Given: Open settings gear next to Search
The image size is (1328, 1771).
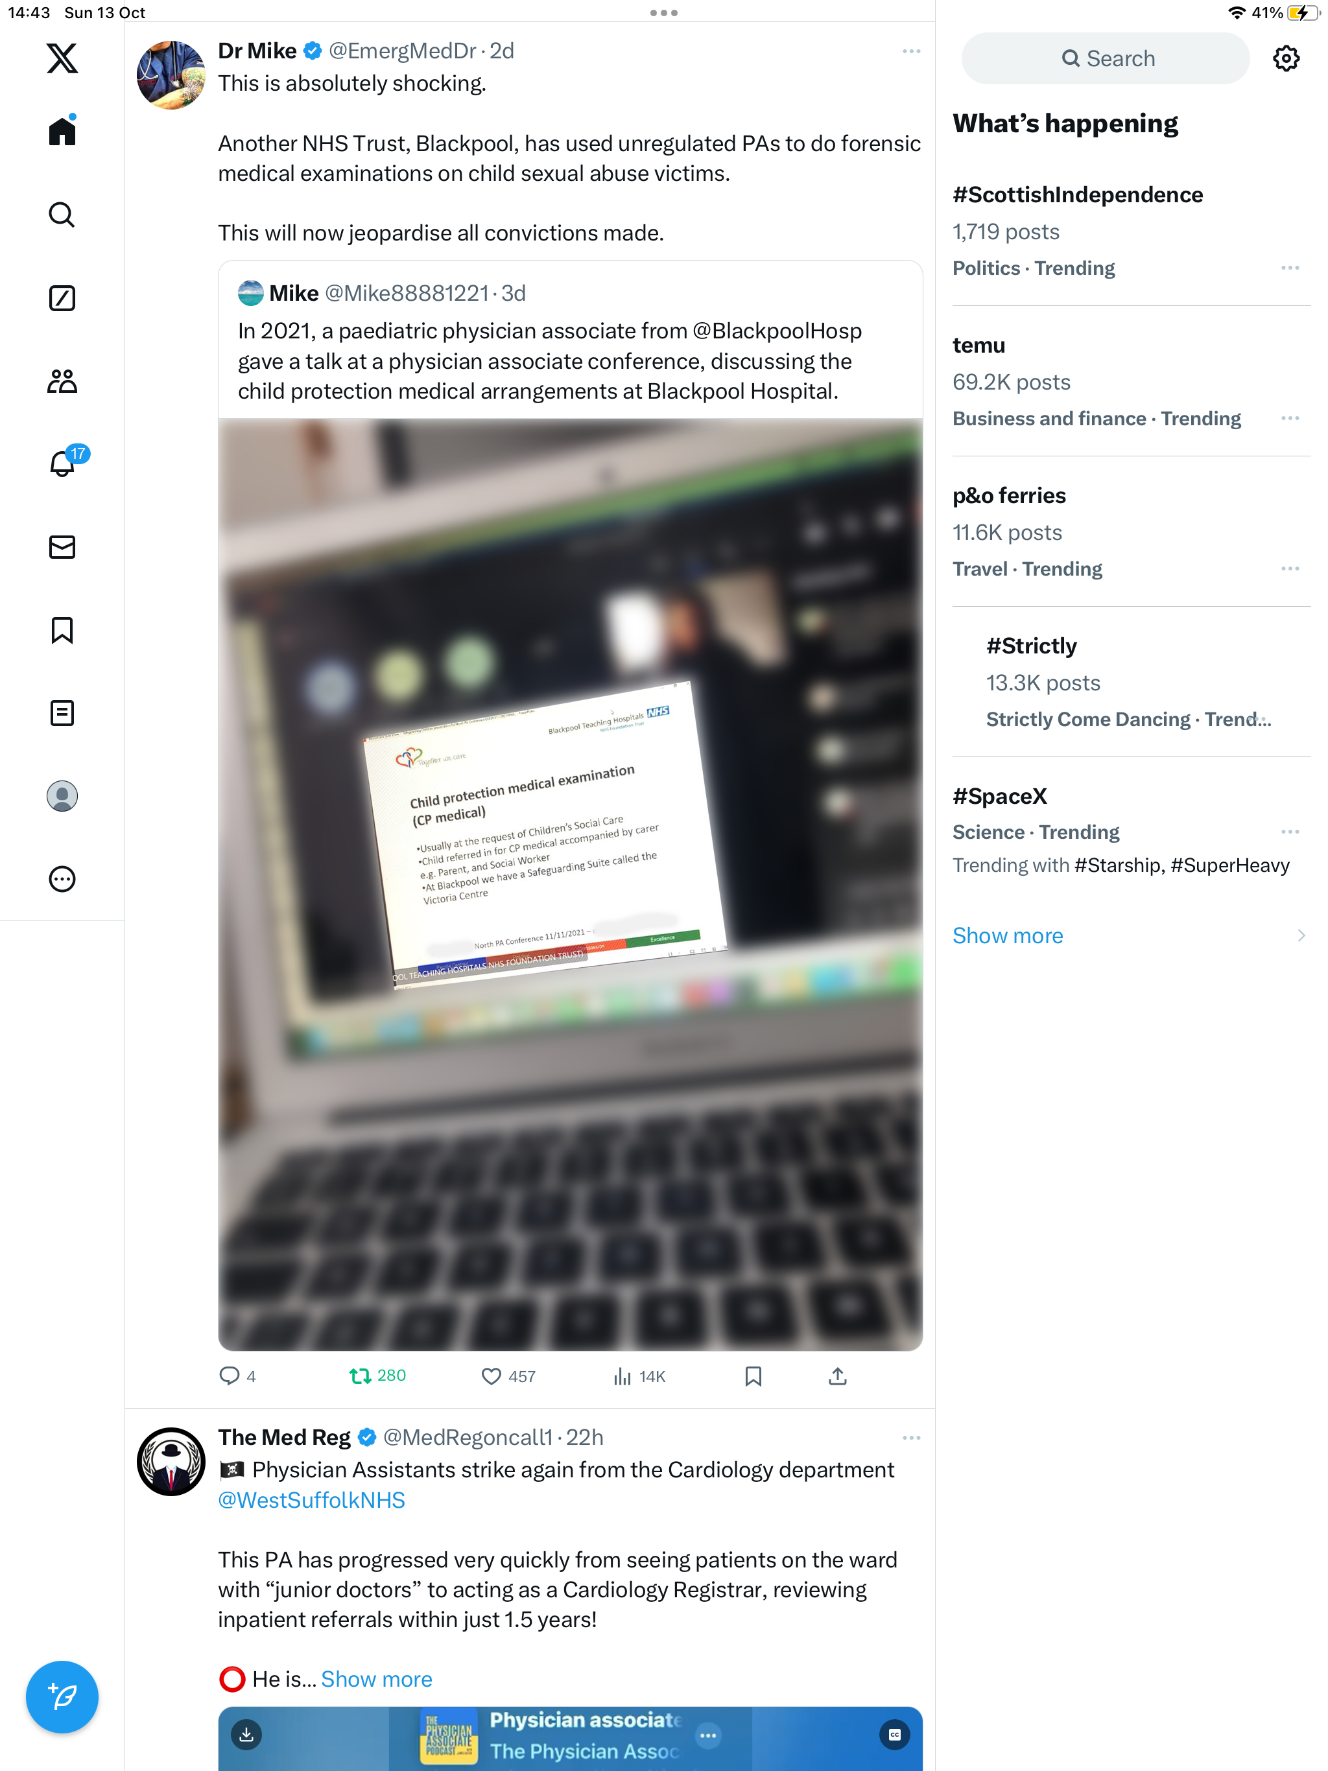Looking at the screenshot, I should tap(1286, 58).
